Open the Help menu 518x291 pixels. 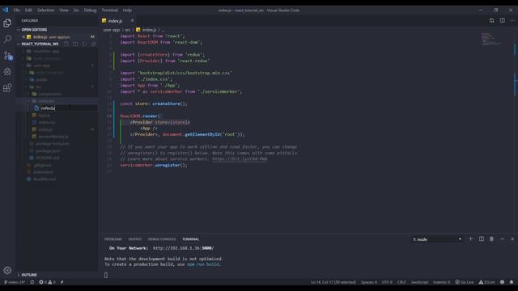(127, 11)
